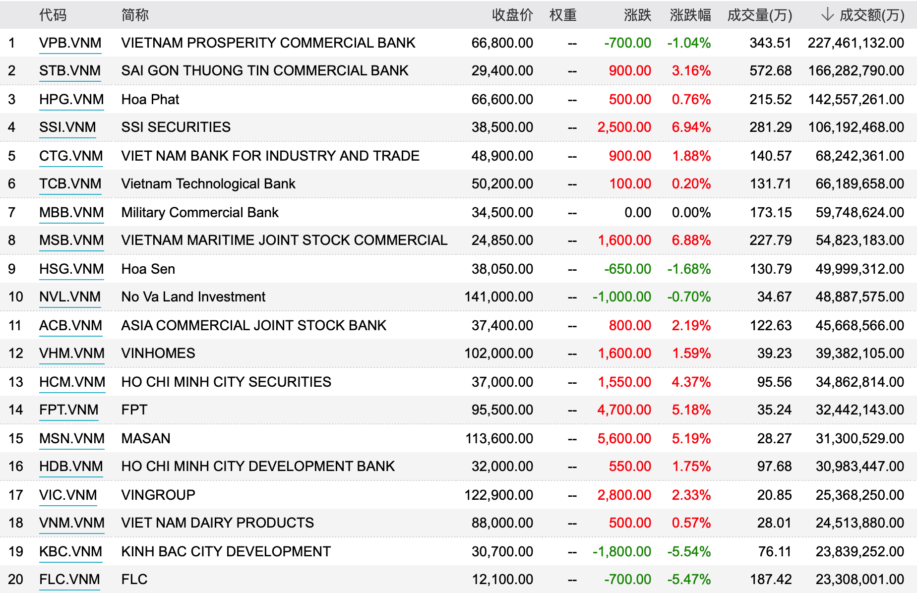Select the SSI SECURITIES name cell
This screenshot has width=917, height=593.
click(x=176, y=127)
